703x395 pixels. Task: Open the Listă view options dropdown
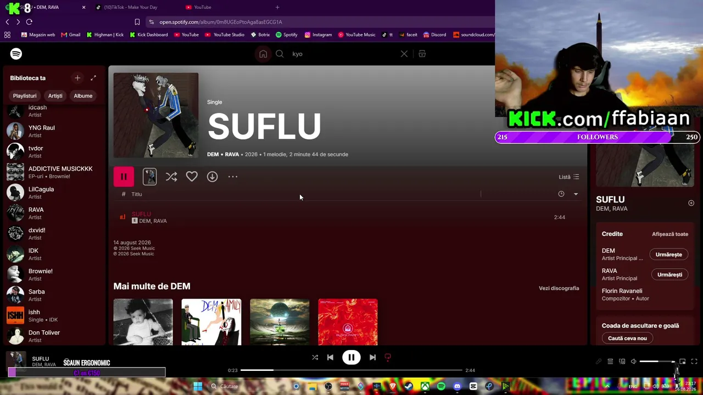pyautogui.click(x=569, y=177)
